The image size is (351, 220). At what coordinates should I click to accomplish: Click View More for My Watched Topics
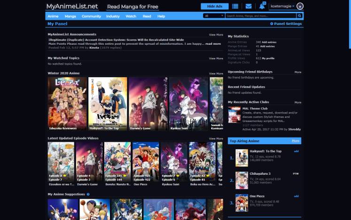216,58
